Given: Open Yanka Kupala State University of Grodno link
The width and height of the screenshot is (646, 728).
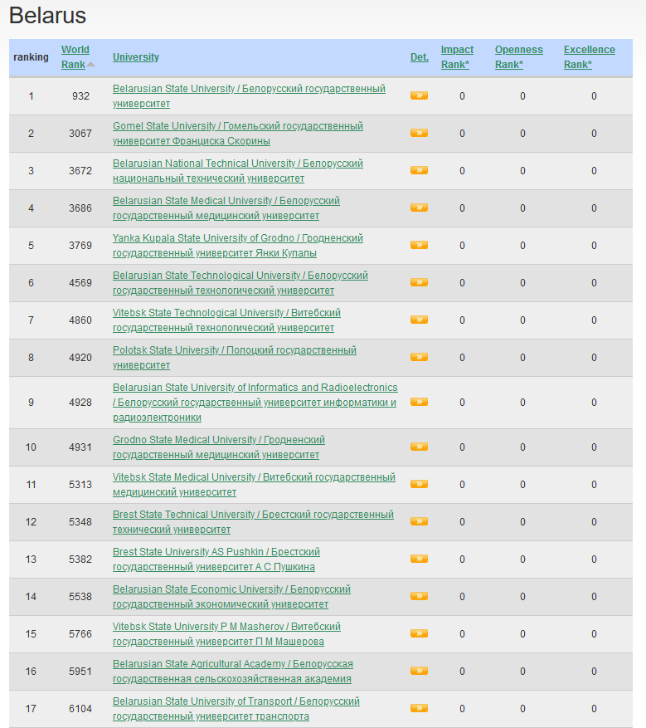Looking at the screenshot, I should click(238, 245).
